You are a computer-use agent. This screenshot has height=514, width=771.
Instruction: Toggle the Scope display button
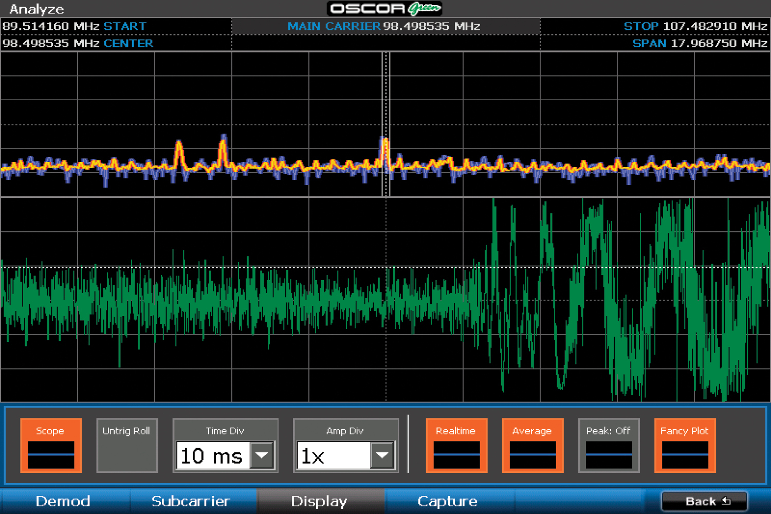click(50, 445)
